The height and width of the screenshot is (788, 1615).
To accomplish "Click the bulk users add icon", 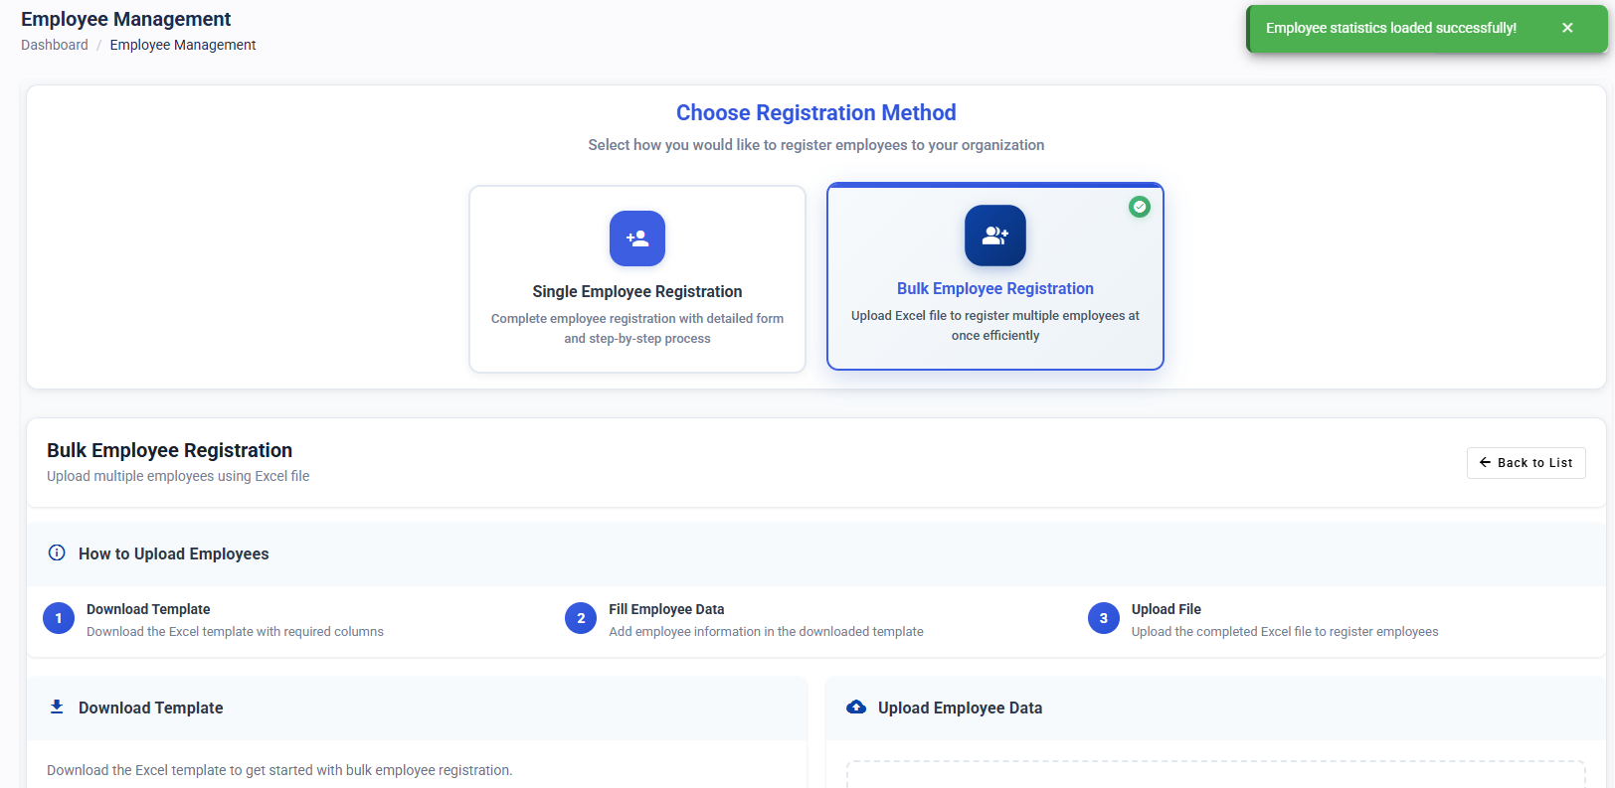I will 995,236.
